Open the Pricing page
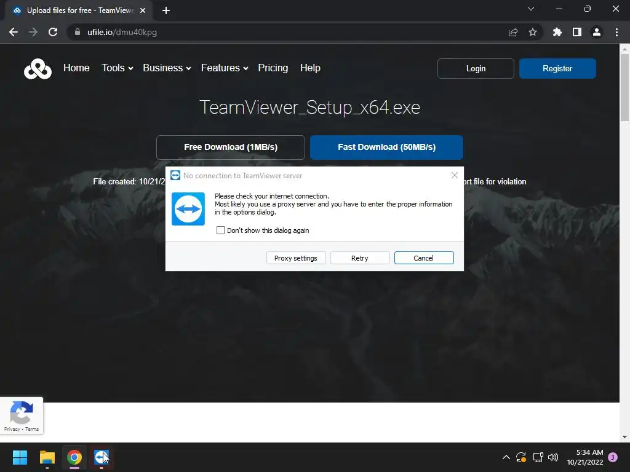Viewport: 630px width, 472px height. click(x=273, y=68)
